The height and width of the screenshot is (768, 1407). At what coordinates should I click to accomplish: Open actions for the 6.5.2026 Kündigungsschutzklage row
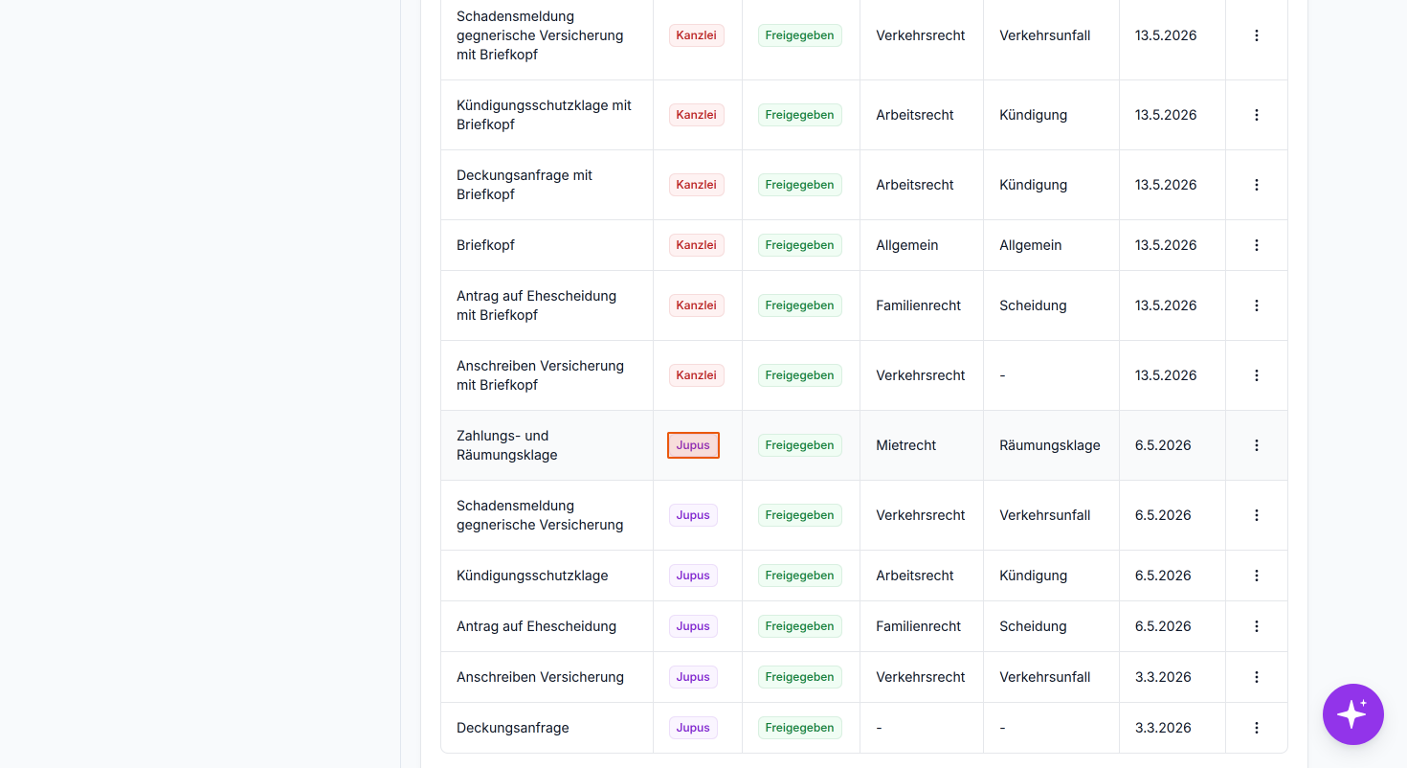(x=1257, y=576)
